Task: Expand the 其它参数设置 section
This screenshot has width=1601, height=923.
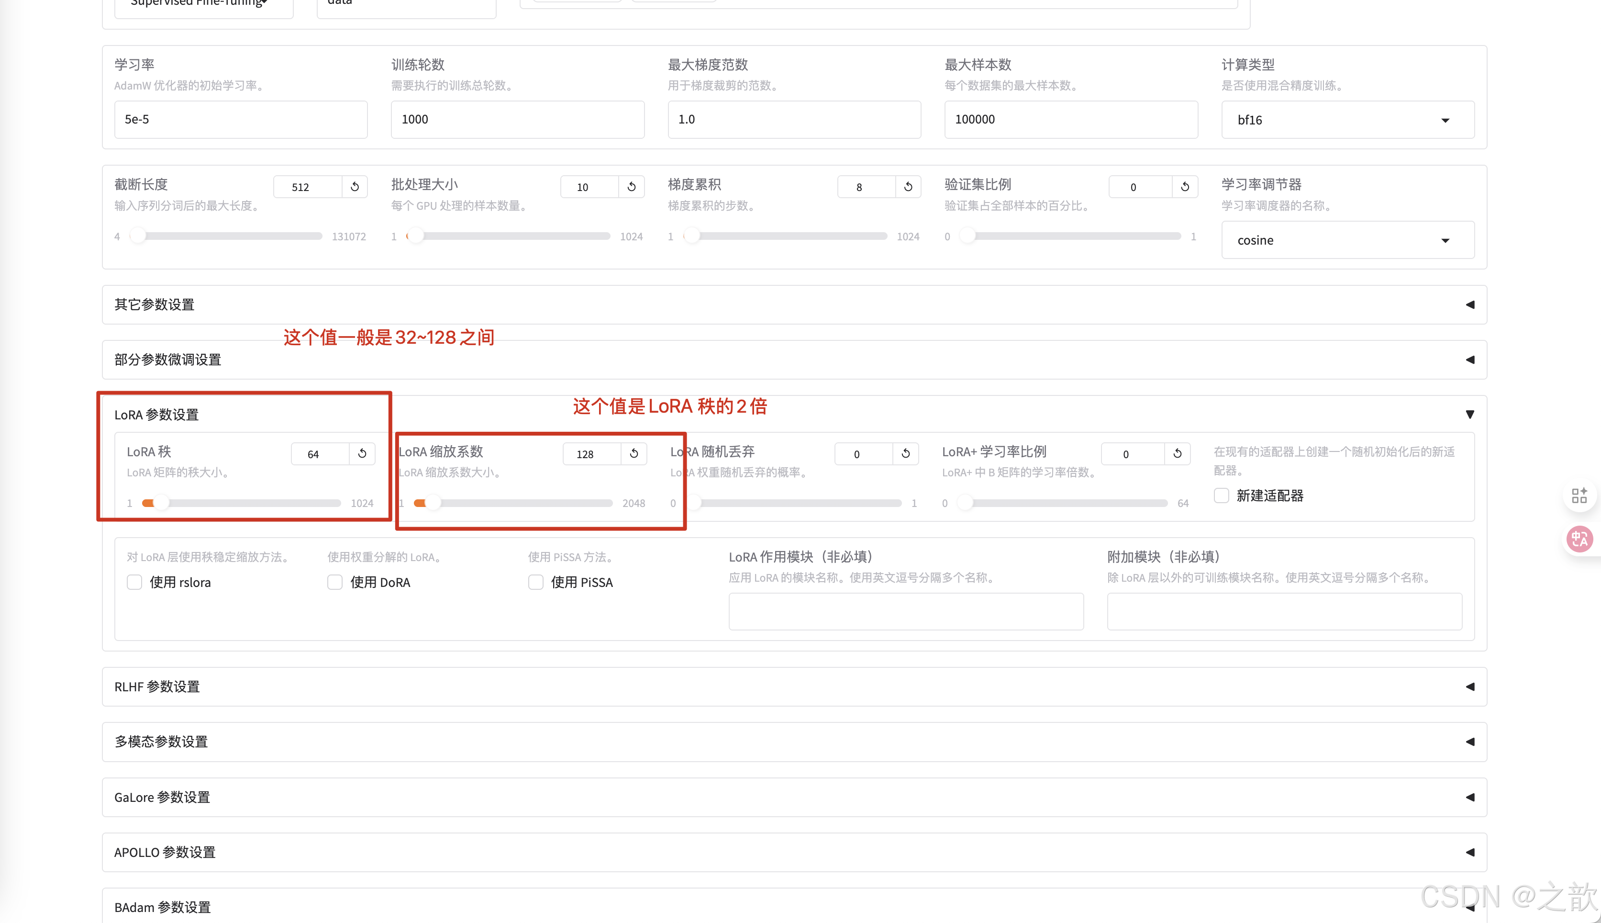Action: click(794, 305)
